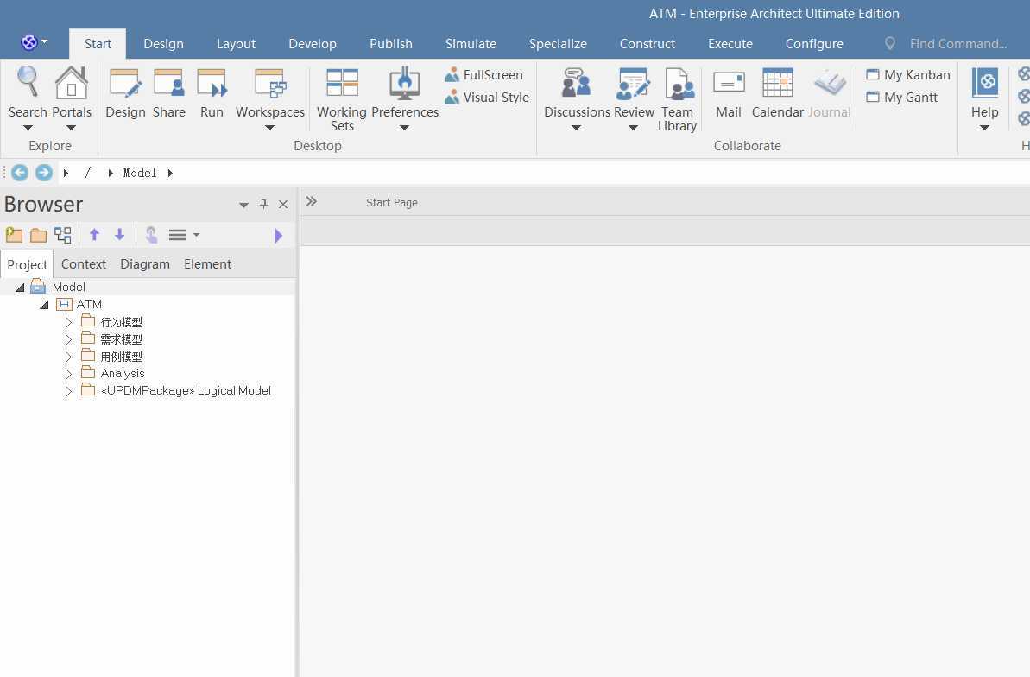Open the Execute ribbon tab
Image resolution: width=1030 pixels, height=677 pixels.
point(730,44)
